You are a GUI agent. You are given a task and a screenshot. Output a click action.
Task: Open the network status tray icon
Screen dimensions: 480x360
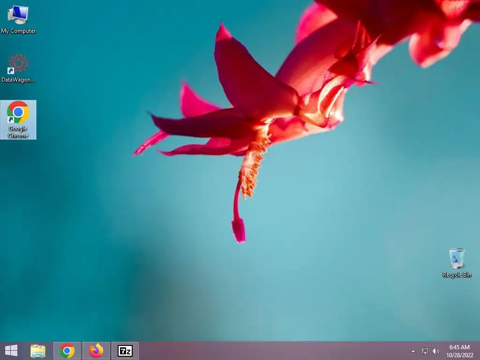click(x=425, y=351)
